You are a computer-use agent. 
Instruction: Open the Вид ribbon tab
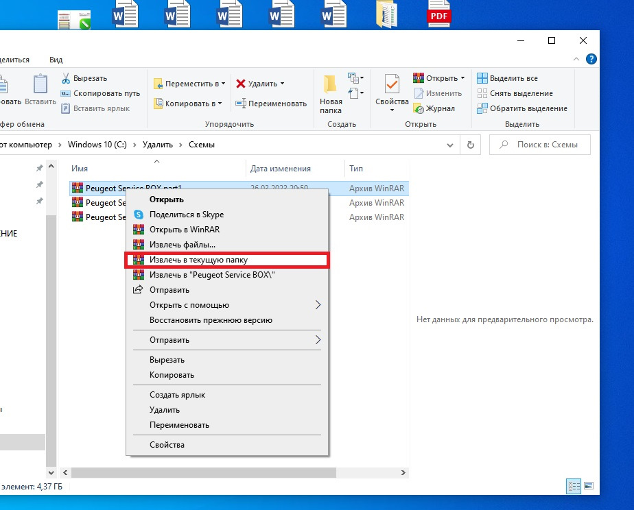tap(56, 60)
